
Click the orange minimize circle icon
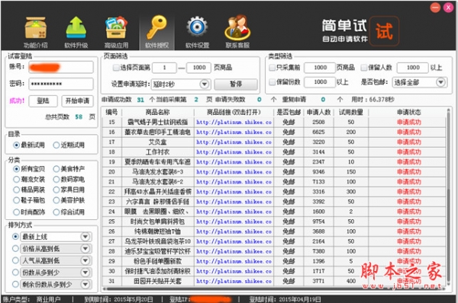(435, 8)
